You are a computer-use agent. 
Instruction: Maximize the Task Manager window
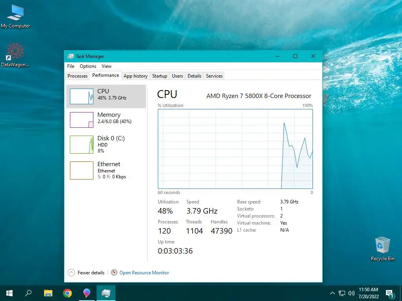click(x=295, y=56)
